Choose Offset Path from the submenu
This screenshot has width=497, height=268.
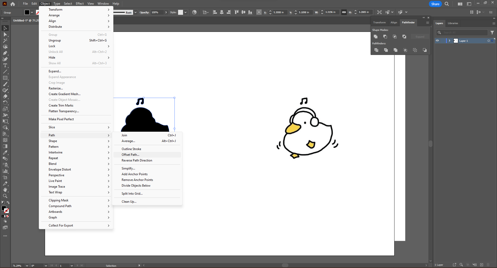(130, 154)
